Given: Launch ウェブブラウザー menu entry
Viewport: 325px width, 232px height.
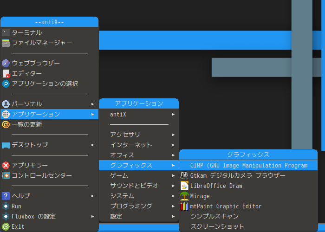Looking at the screenshot, I should click(49, 63).
